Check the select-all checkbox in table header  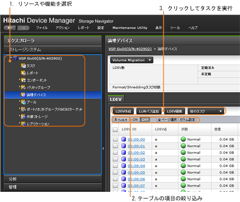pos(115,129)
